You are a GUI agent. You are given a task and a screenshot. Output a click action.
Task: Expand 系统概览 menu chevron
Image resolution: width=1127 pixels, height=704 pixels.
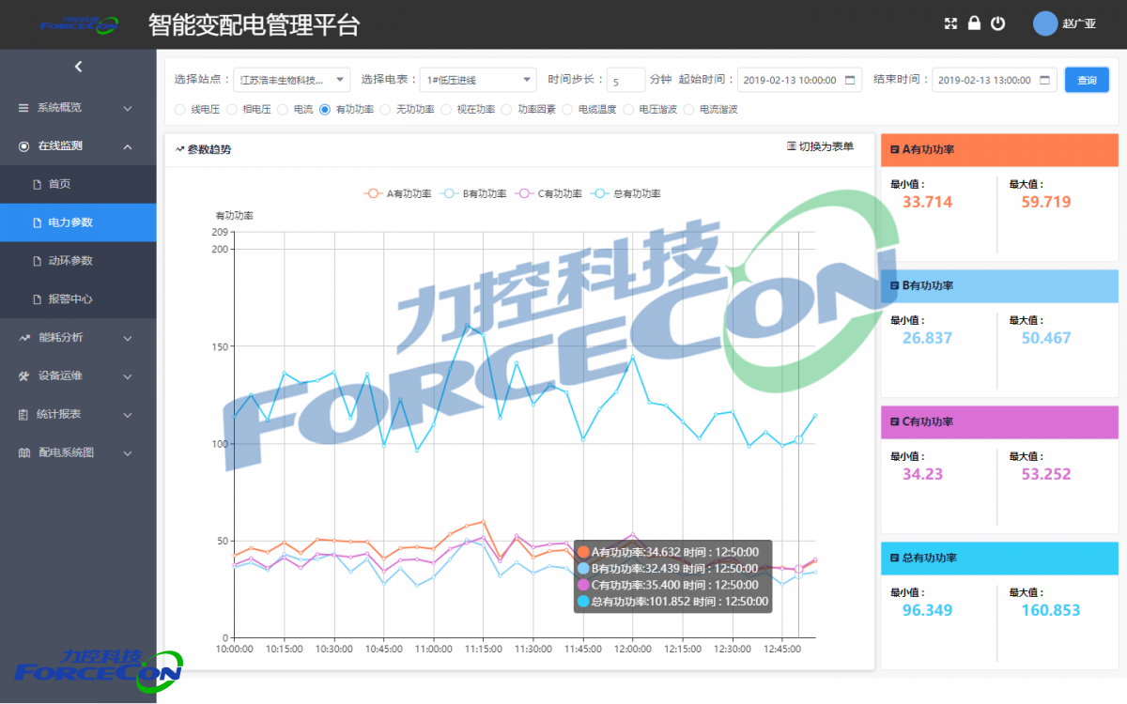point(128,108)
